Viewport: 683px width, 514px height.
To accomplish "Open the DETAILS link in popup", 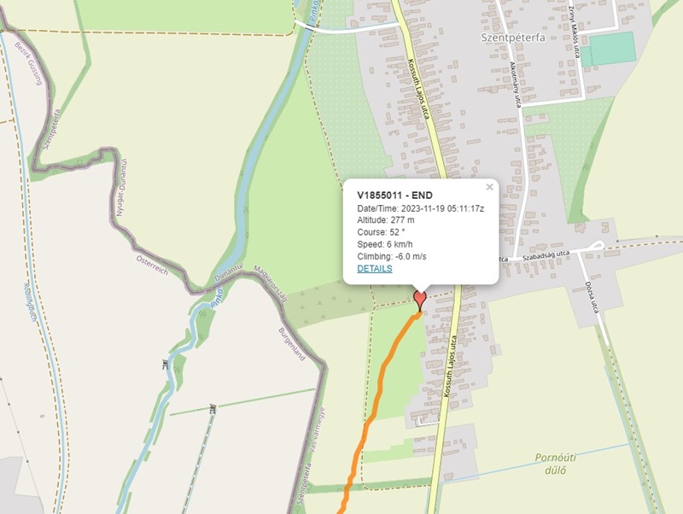I will click(x=375, y=268).
